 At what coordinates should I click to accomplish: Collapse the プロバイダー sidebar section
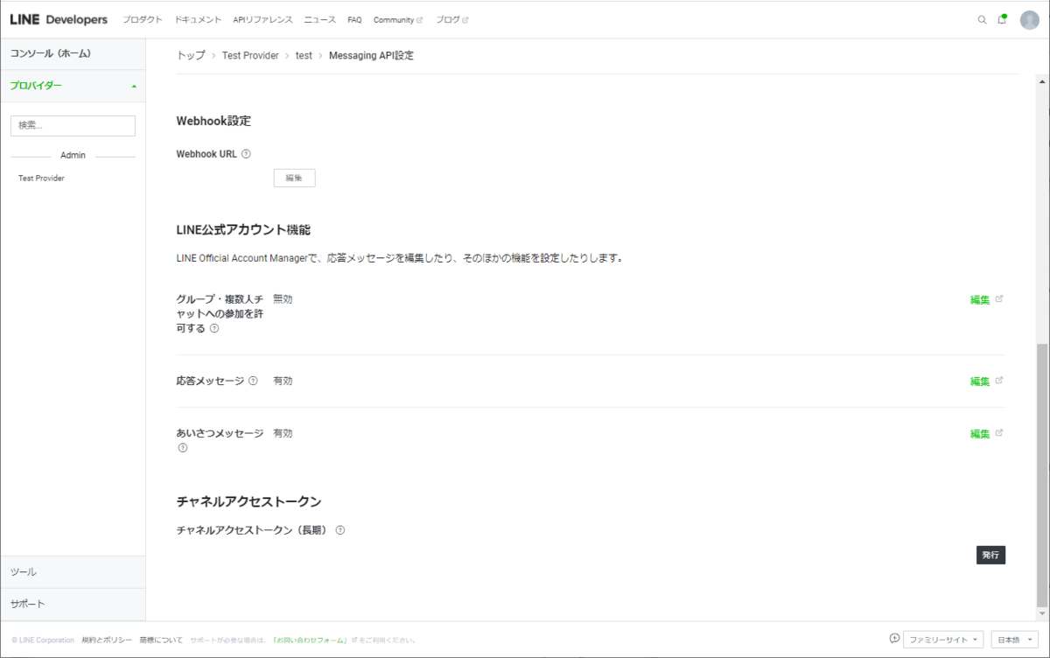[73, 86]
